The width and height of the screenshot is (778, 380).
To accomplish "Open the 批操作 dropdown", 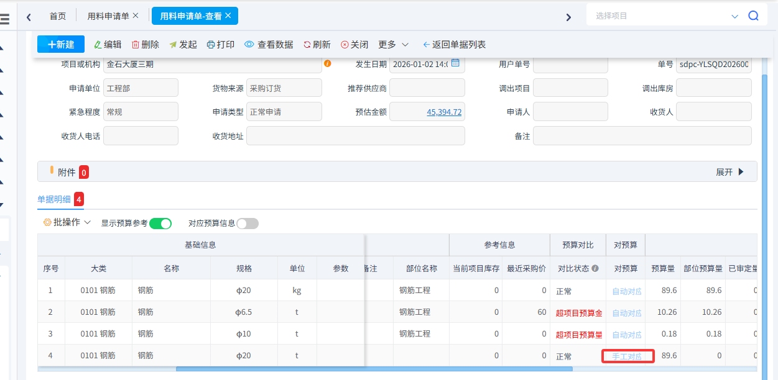I will pos(67,222).
